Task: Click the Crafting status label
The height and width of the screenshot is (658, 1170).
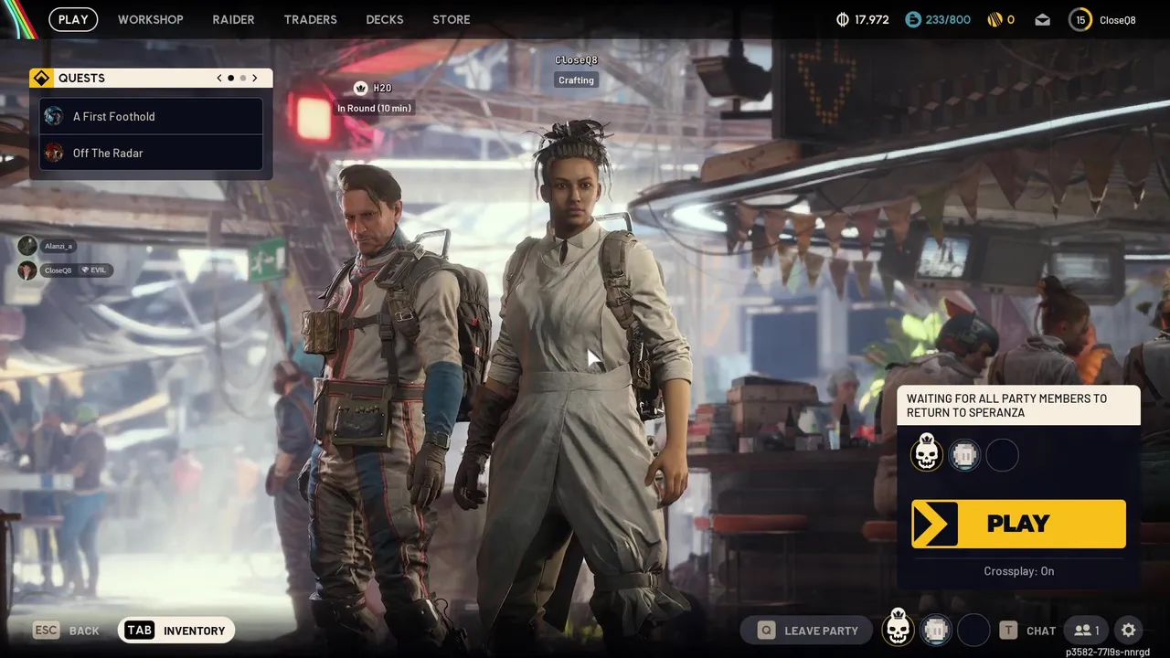Action: pos(576,80)
